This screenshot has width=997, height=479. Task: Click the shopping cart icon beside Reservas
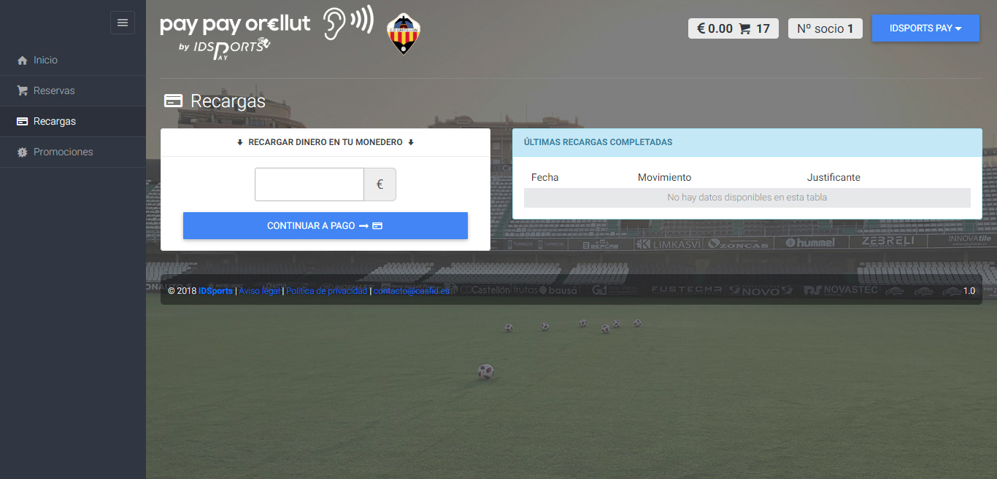coord(22,91)
